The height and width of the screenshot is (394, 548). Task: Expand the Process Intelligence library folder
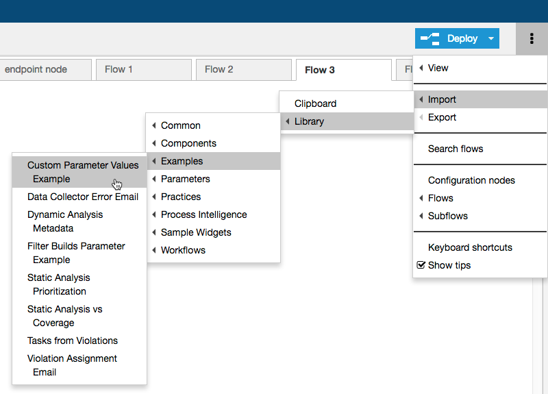214,214
